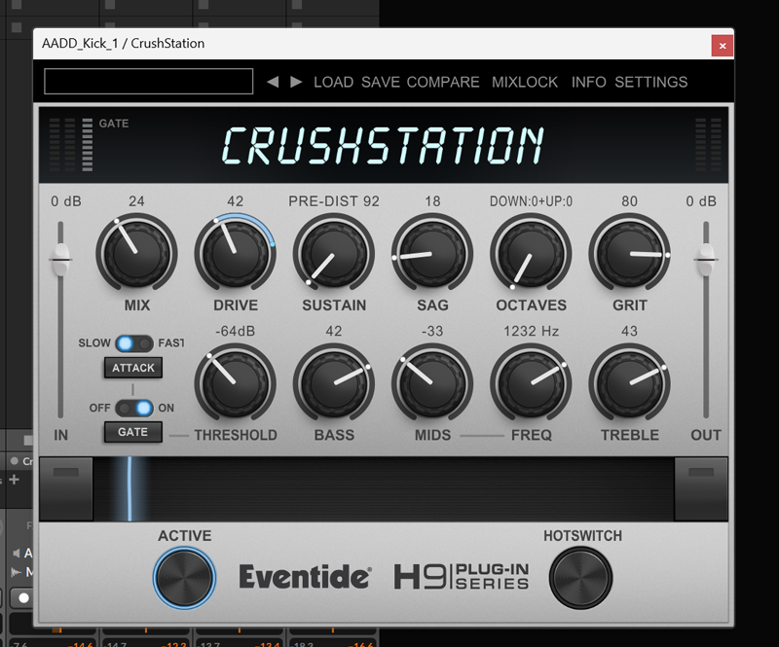Click the IN level fader handle
Viewport: 779px width, 647px height.
[60, 259]
